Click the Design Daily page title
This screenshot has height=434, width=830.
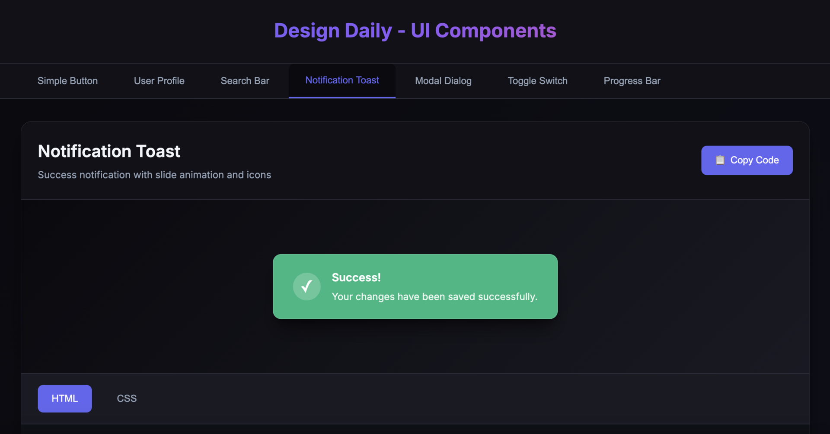[x=415, y=30]
